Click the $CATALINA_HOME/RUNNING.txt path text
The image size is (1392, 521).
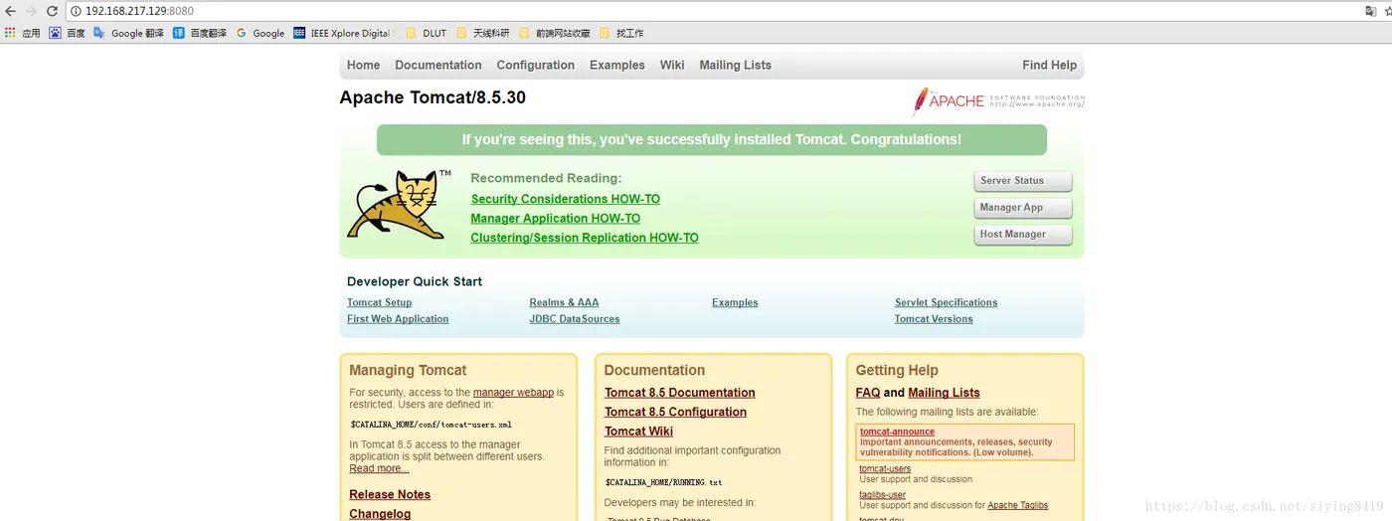(x=663, y=482)
